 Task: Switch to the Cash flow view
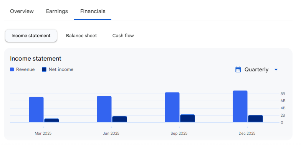(x=123, y=36)
